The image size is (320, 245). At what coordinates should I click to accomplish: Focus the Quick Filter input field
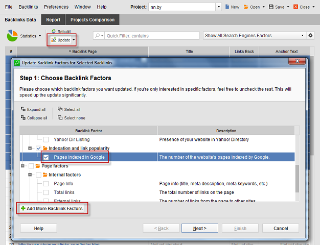pos(152,36)
